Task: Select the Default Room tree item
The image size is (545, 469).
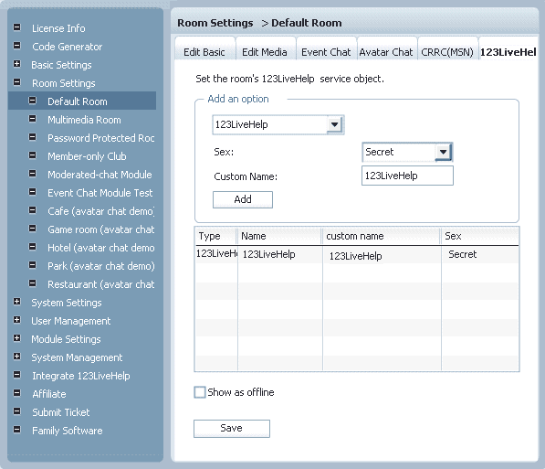Action: (x=82, y=101)
